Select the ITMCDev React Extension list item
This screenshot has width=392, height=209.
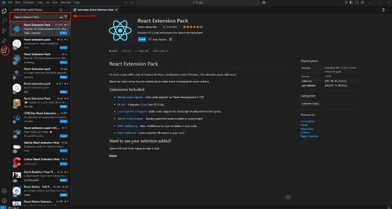click(x=40, y=117)
